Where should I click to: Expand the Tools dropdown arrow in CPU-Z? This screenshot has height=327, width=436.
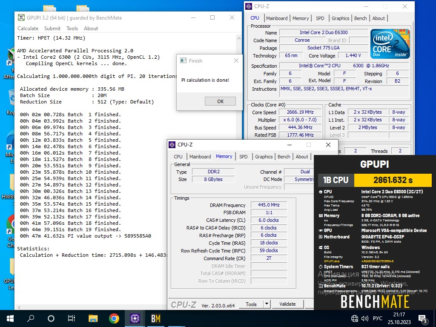pyautogui.click(x=267, y=304)
